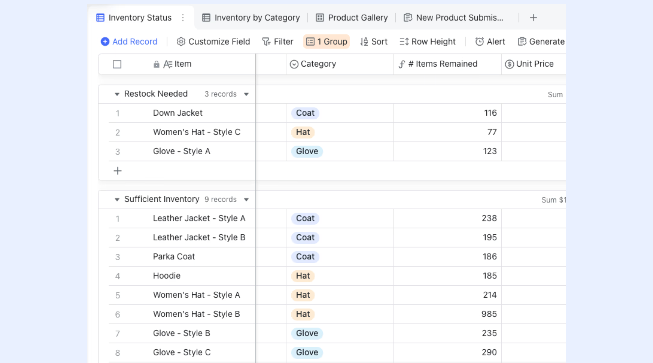653x363 pixels.
Task: Open New Product Submission tab
Action: tap(453, 18)
